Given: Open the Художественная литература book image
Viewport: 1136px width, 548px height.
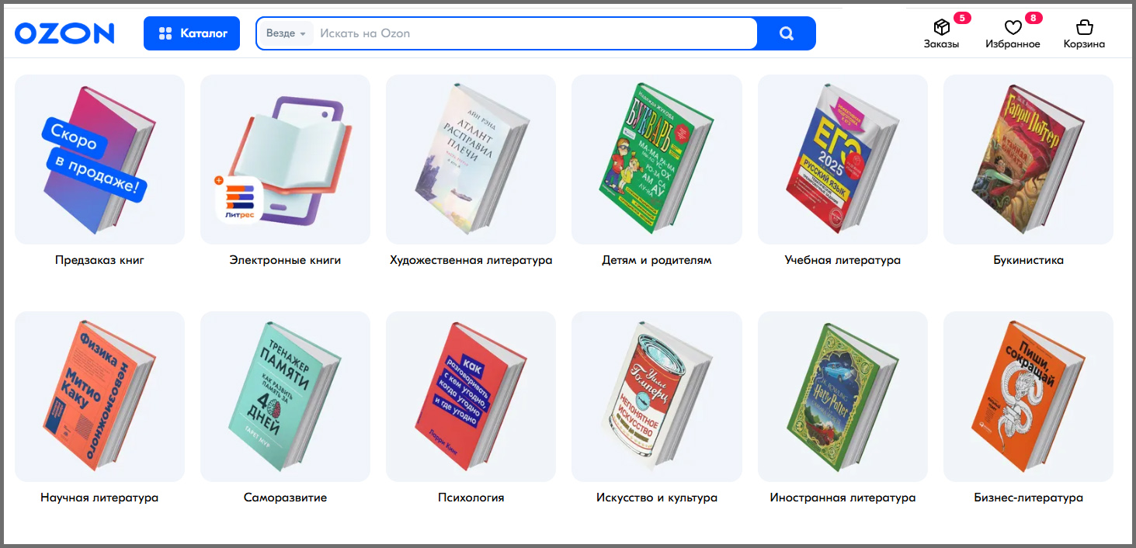Looking at the screenshot, I should point(471,160).
